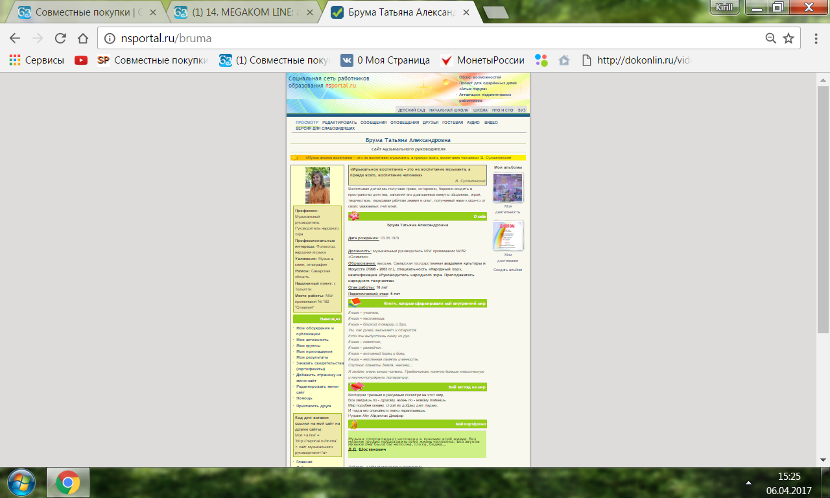830x498 pixels.
Task: Click the zoom magnifier in address bar
Action: tap(771, 38)
